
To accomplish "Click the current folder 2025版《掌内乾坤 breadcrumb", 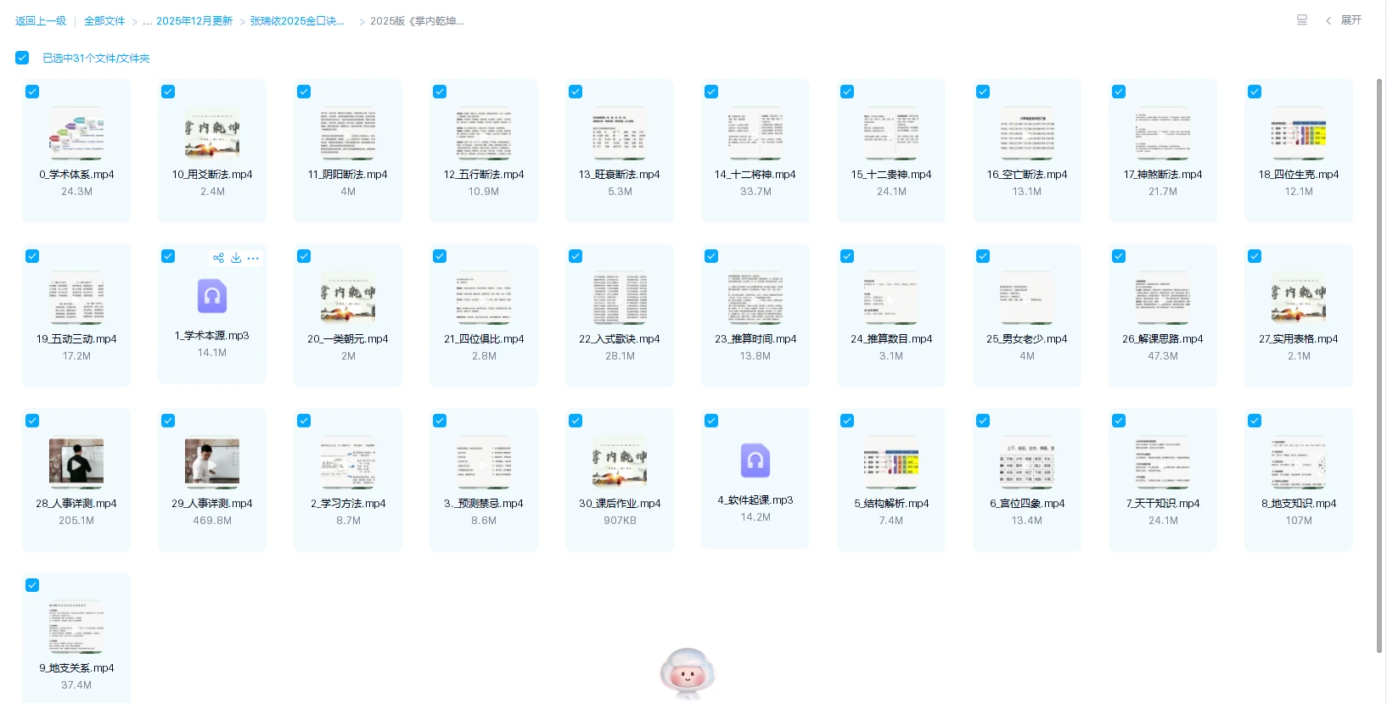I will click(x=418, y=21).
